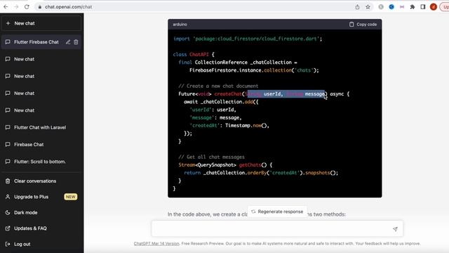
Task: Reload the ChatGPT page
Action: (27, 6)
